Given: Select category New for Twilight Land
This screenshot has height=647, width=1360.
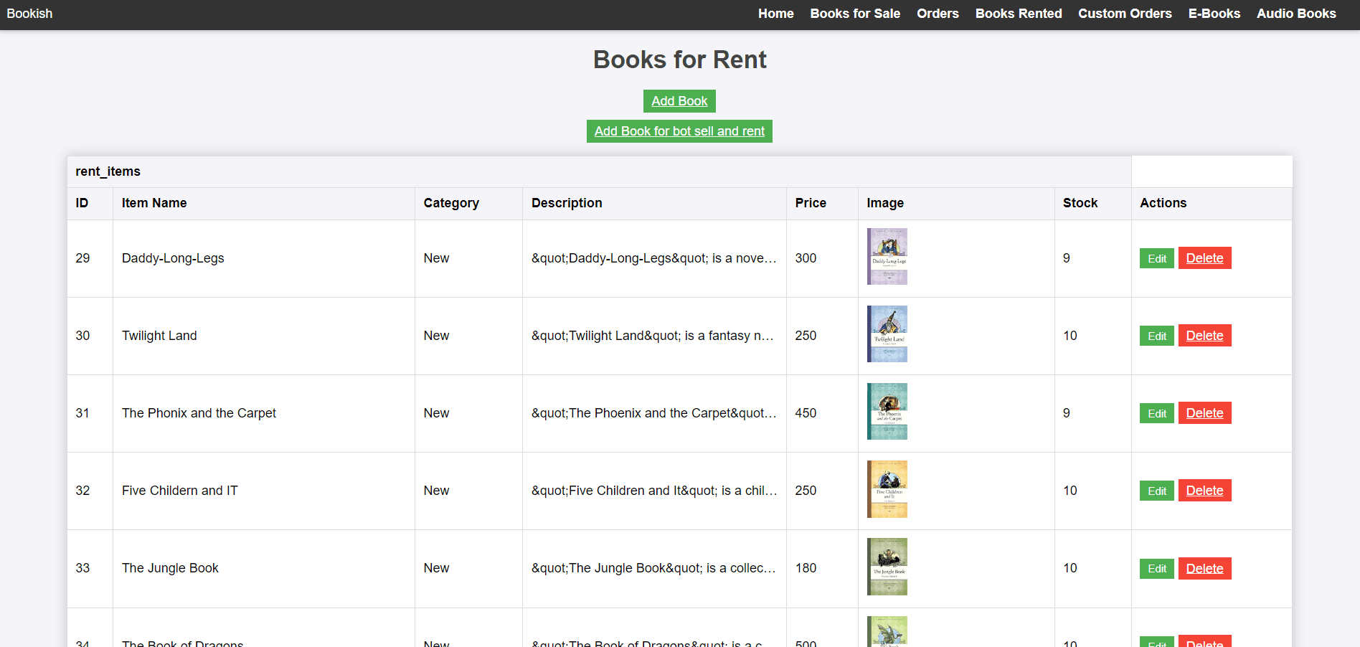Looking at the screenshot, I should pyautogui.click(x=436, y=336).
